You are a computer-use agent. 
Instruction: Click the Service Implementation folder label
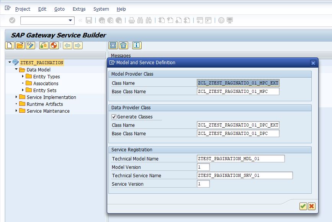(51, 97)
